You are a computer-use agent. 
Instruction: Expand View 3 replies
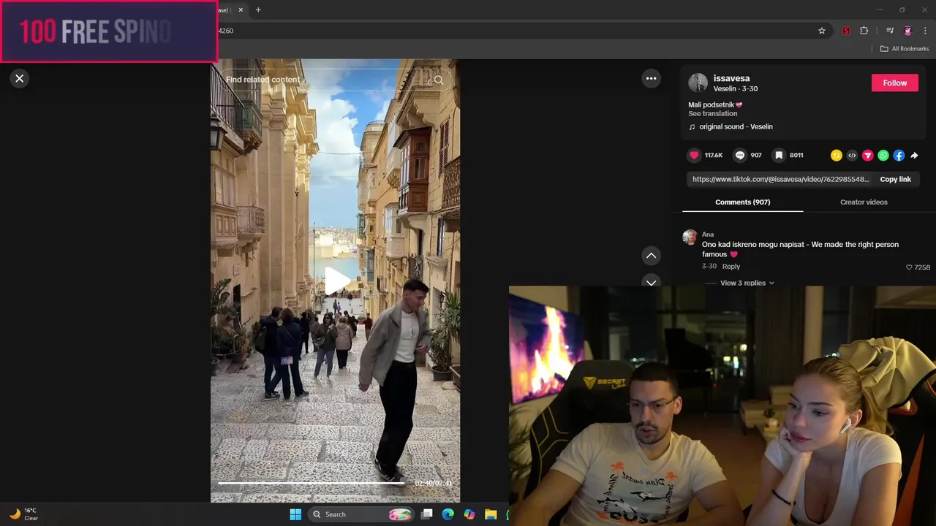pos(747,283)
